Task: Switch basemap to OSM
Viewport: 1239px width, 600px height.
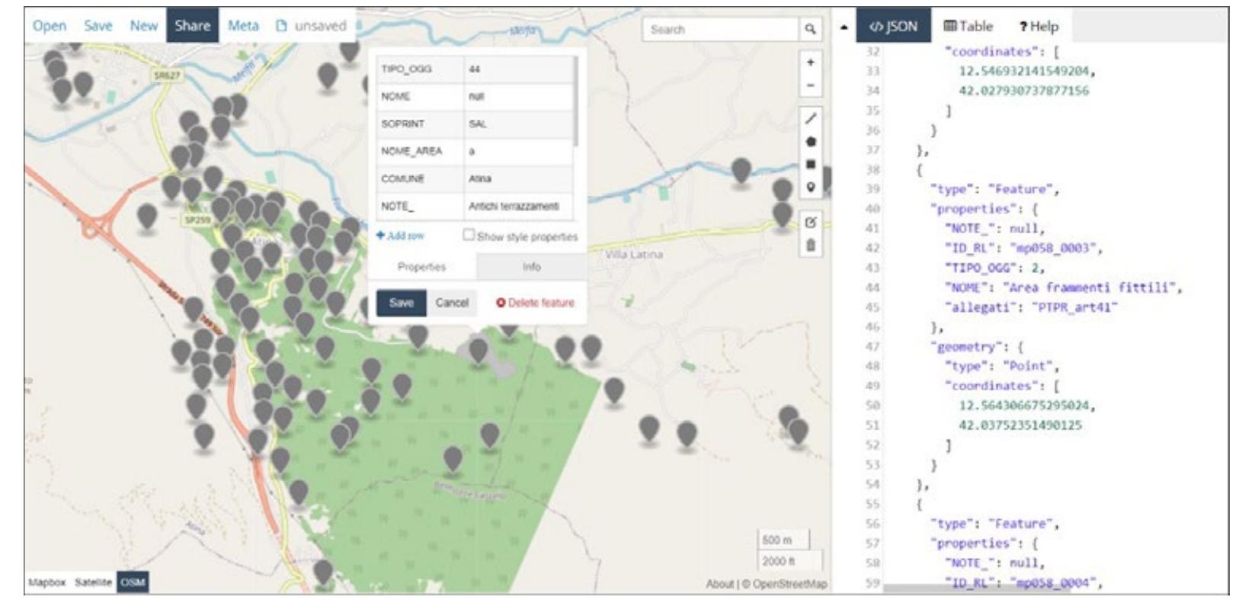Action: 133,582
